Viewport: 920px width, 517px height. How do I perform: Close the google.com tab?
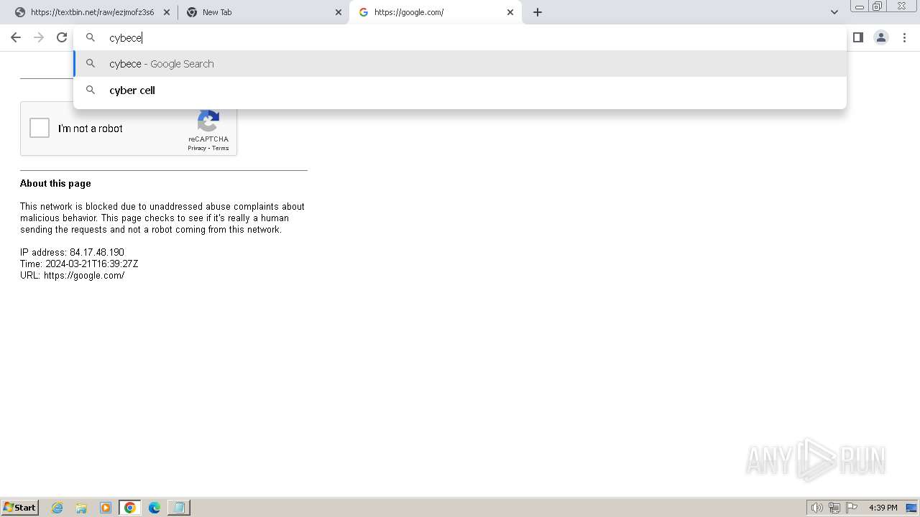[510, 12]
